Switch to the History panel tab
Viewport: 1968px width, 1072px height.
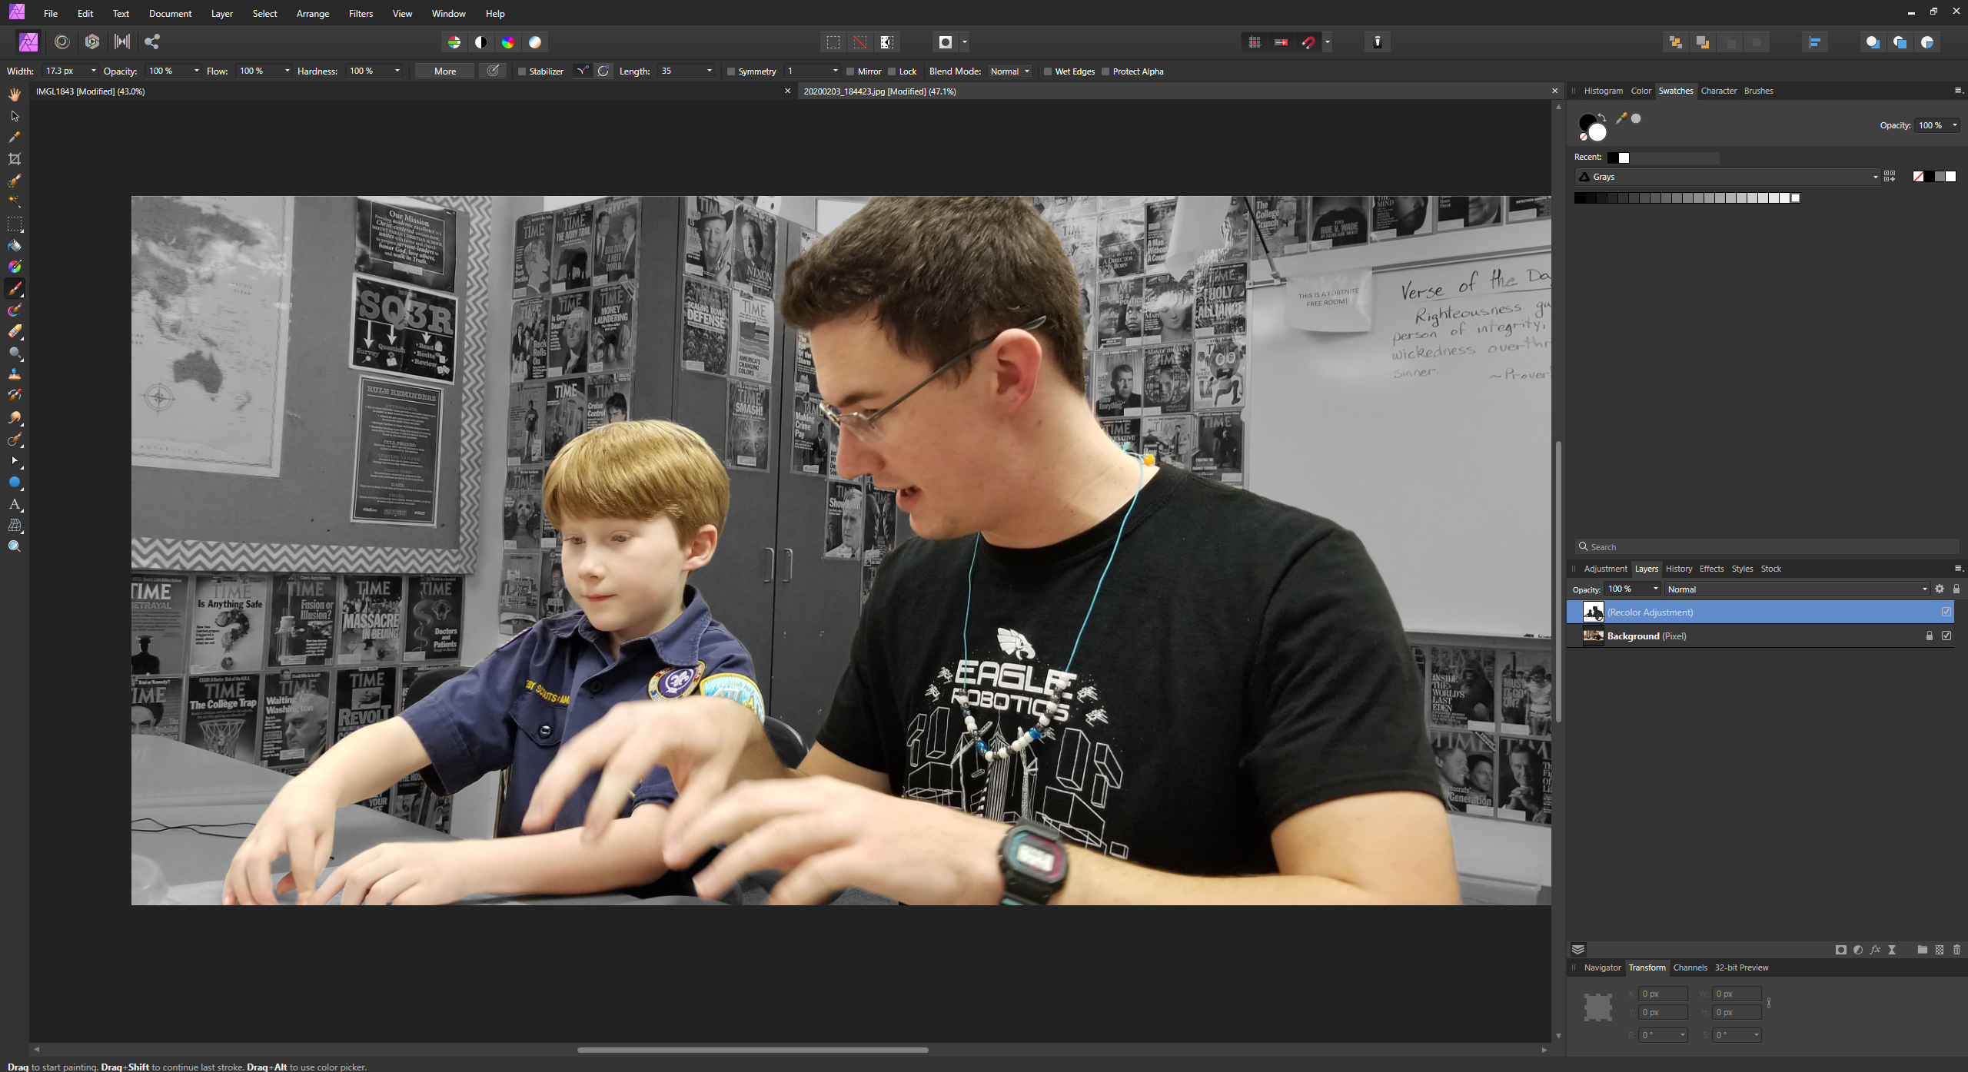tap(1679, 569)
